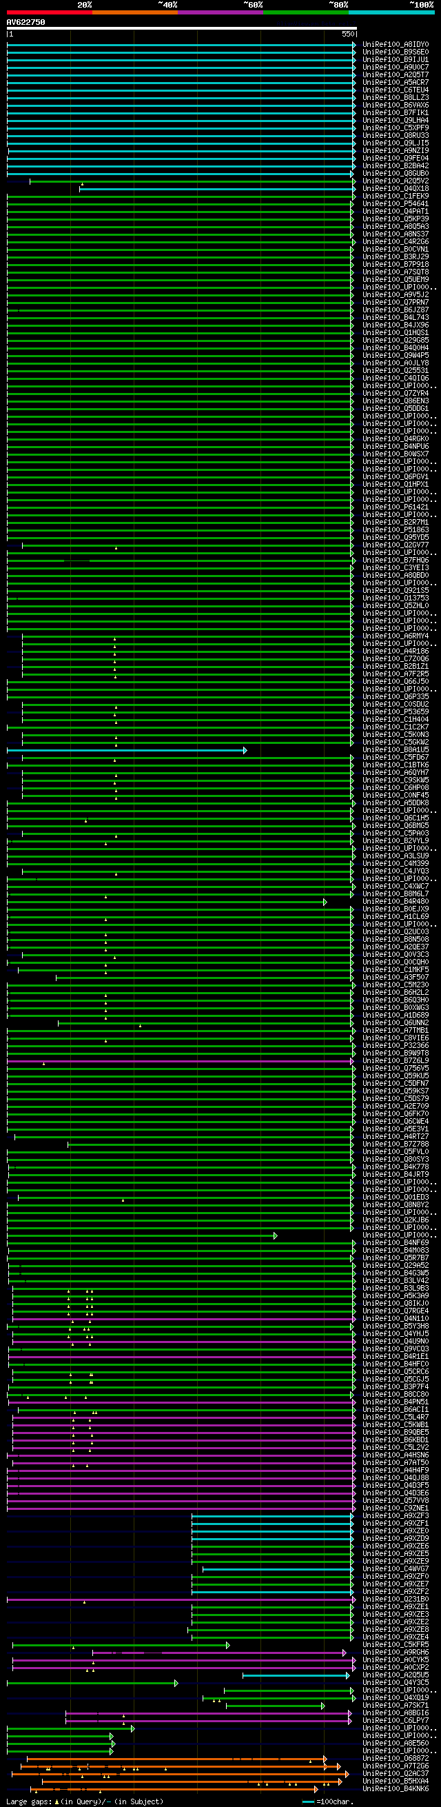Viewport: 441px width, 1807px height.
Task: Select hit label UniRef100_Q9LJI5
Action: (396, 143)
